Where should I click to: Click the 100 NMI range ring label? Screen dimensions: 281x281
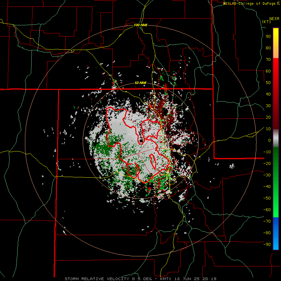[x=140, y=25]
